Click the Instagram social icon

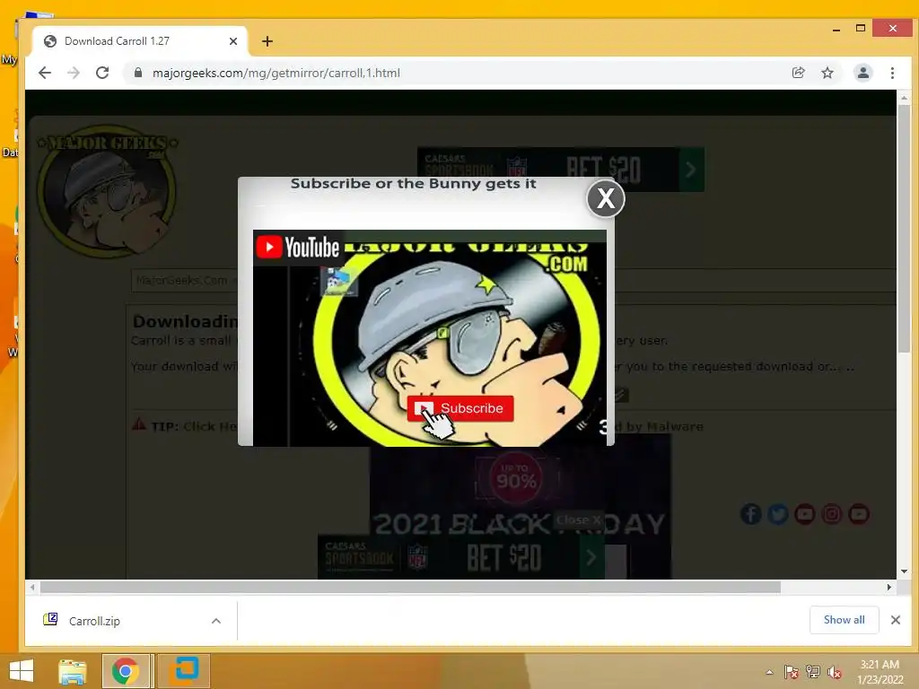832,514
